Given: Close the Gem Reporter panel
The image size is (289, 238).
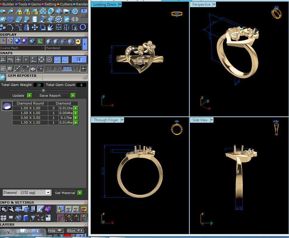Looking at the screenshot, I should click(x=85, y=77).
